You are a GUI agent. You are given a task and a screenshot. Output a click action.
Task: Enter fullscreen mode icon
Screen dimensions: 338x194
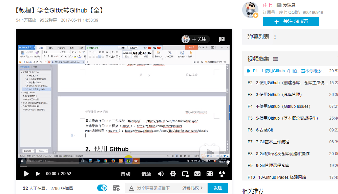[210, 174]
